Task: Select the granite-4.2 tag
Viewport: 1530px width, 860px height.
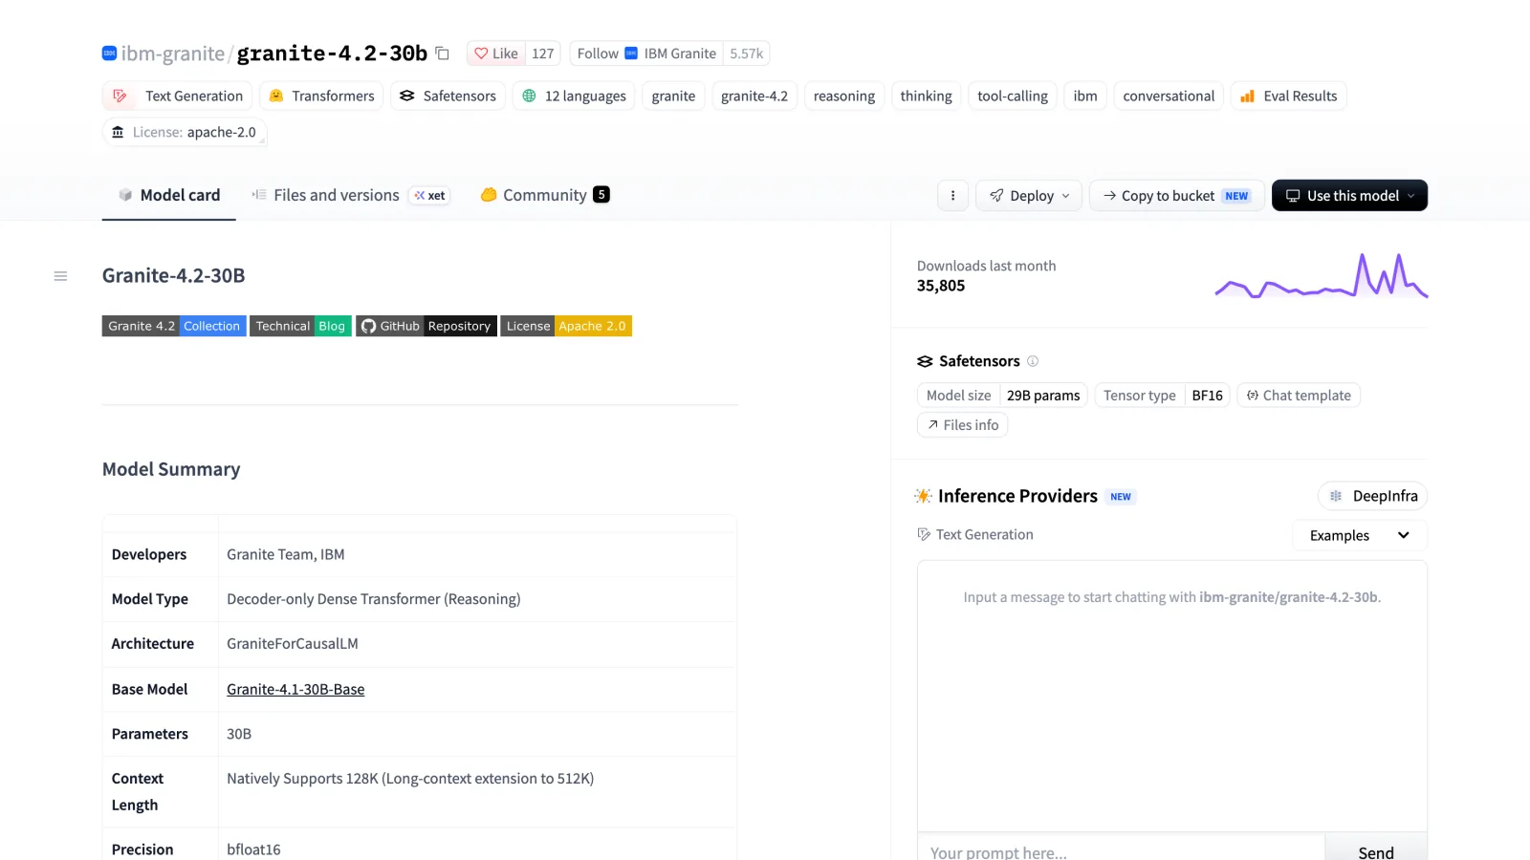Action: (754, 97)
